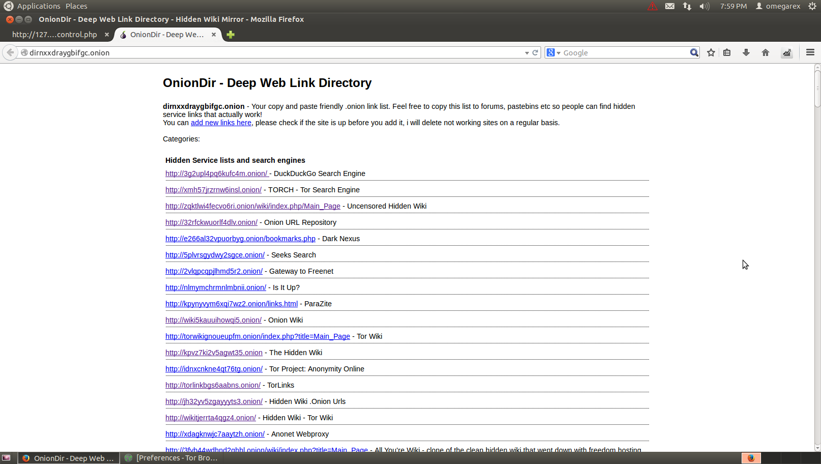Image resolution: width=821 pixels, height=464 pixels.
Task: Open the TORCH Tor Search Engine link
Action: coord(213,190)
